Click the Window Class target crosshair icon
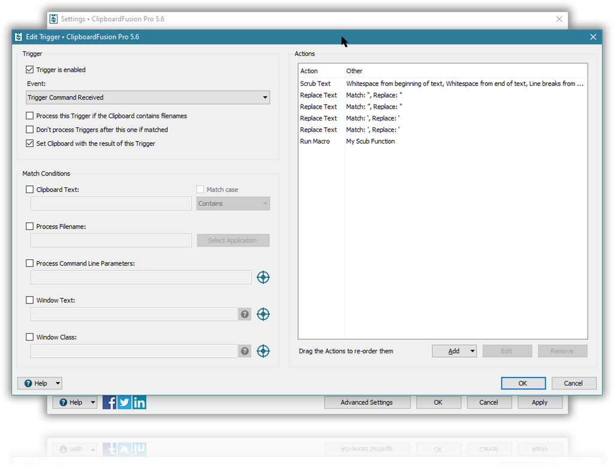Viewport: 614px width, 468px height. [263, 351]
